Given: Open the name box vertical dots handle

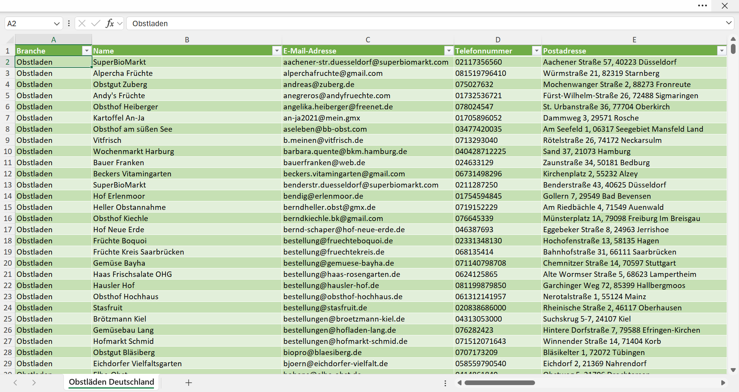Looking at the screenshot, I should coord(69,23).
